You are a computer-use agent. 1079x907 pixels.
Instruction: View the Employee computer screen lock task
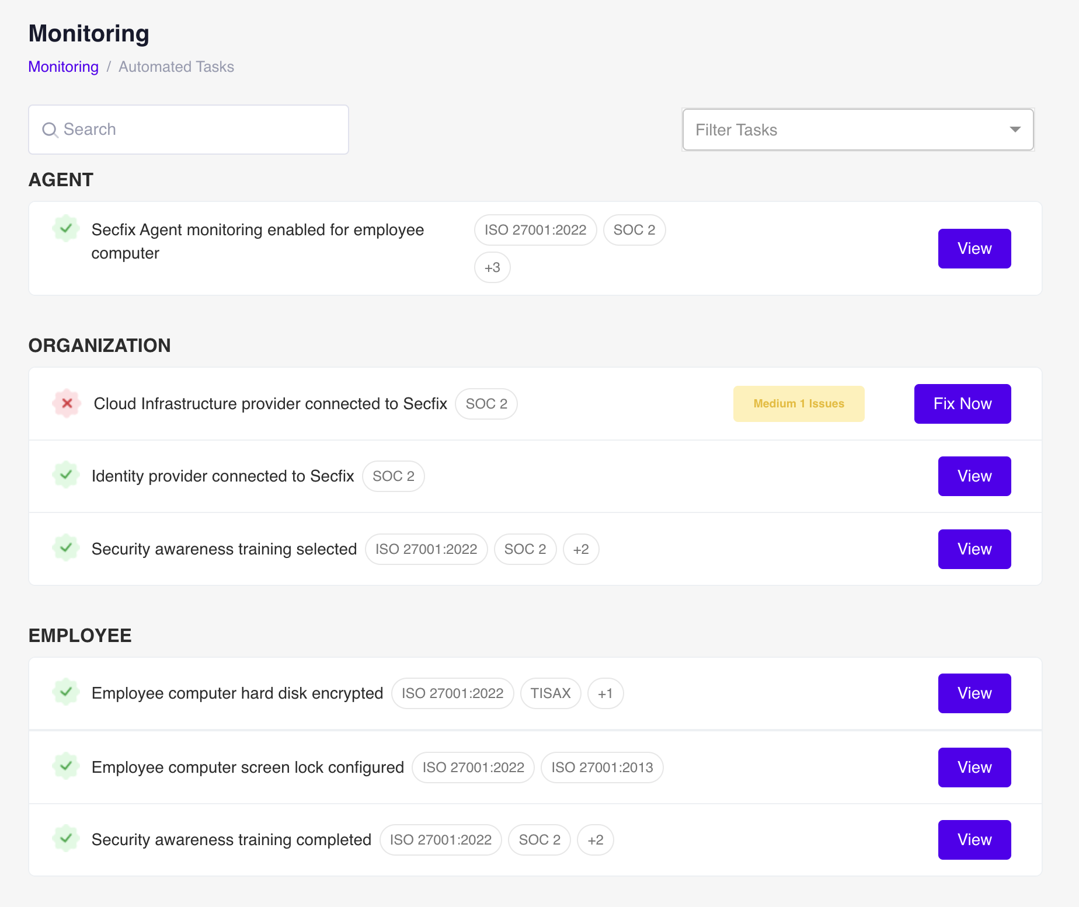[x=974, y=768]
